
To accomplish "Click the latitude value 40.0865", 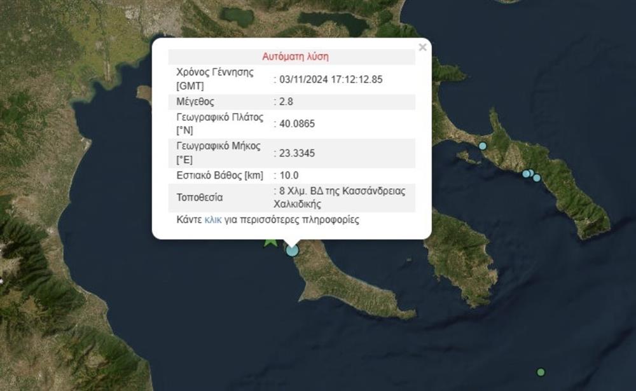I will pyautogui.click(x=296, y=124).
